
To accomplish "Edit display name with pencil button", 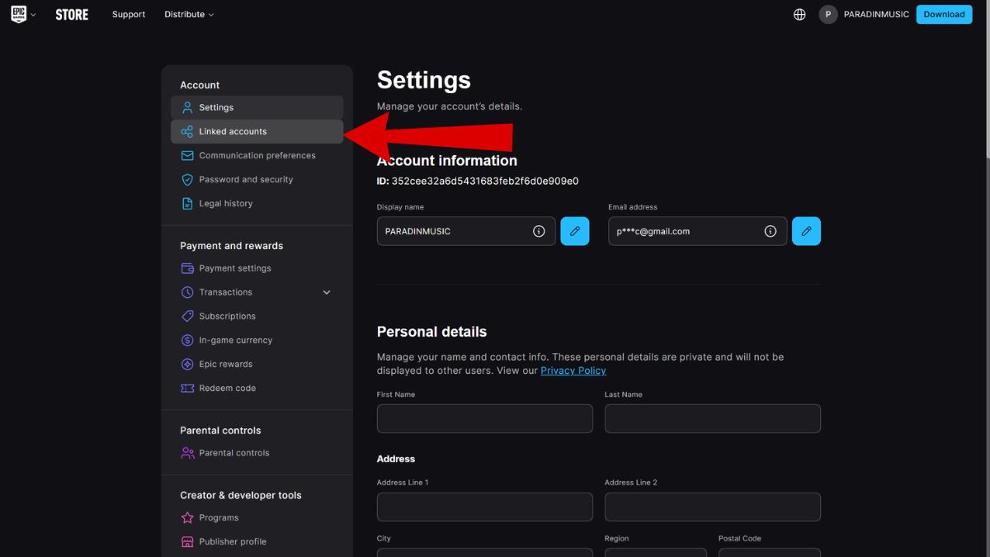I will click(575, 231).
